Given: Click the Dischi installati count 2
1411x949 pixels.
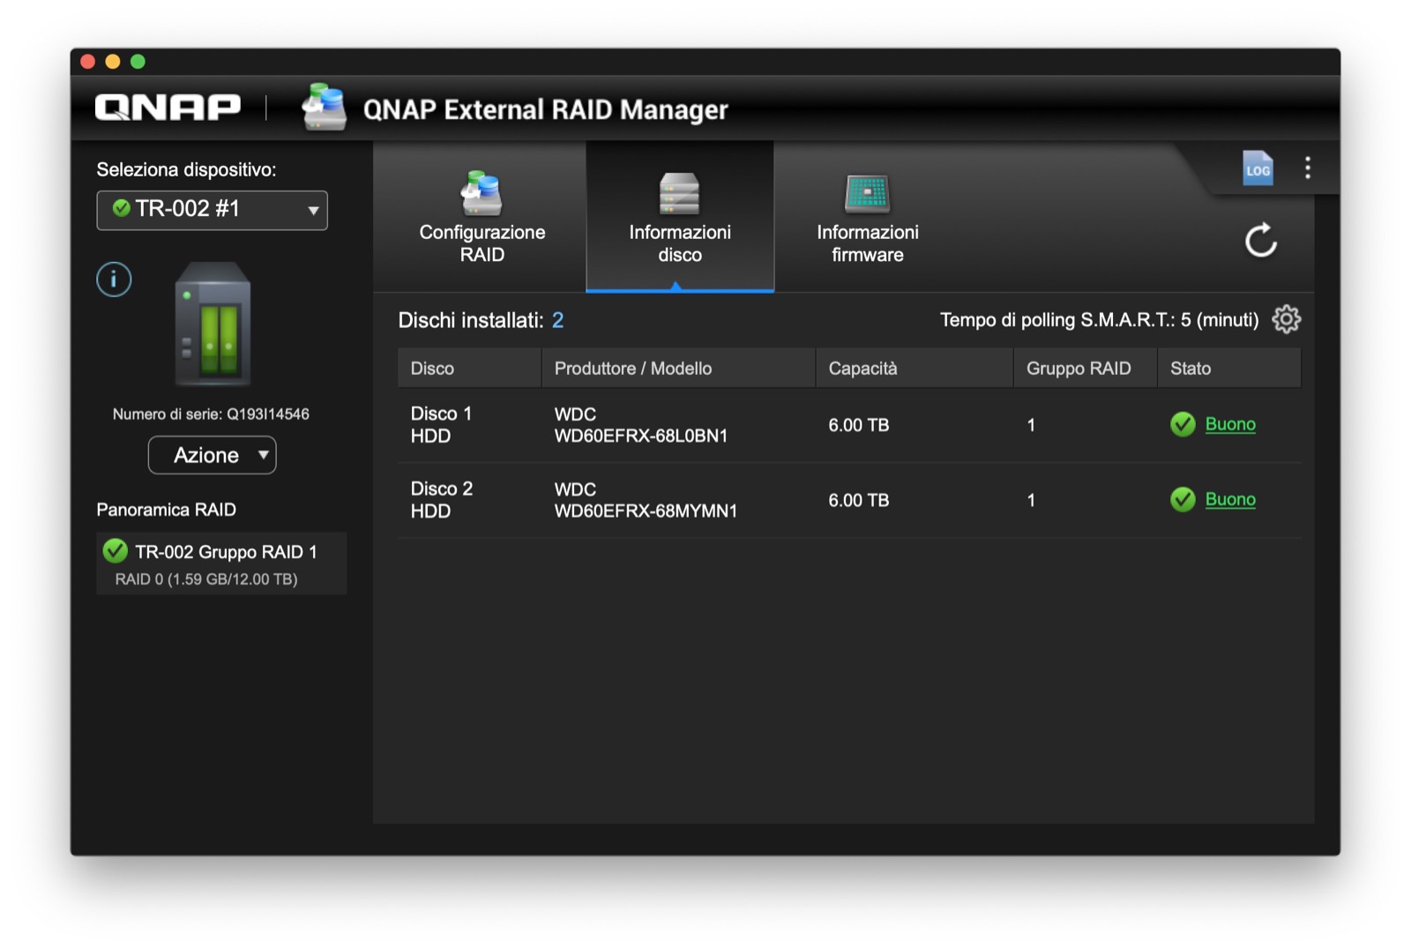Looking at the screenshot, I should click(557, 320).
